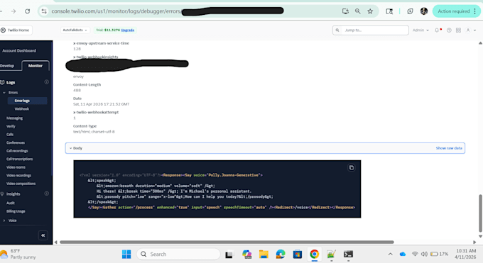Open Google Chrome from the taskbar

[x=314, y=254]
